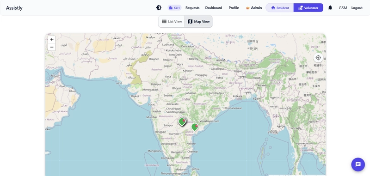Click the New Delhi label on map
The height and width of the screenshot is (176, 370).
[x=176, y=55]
